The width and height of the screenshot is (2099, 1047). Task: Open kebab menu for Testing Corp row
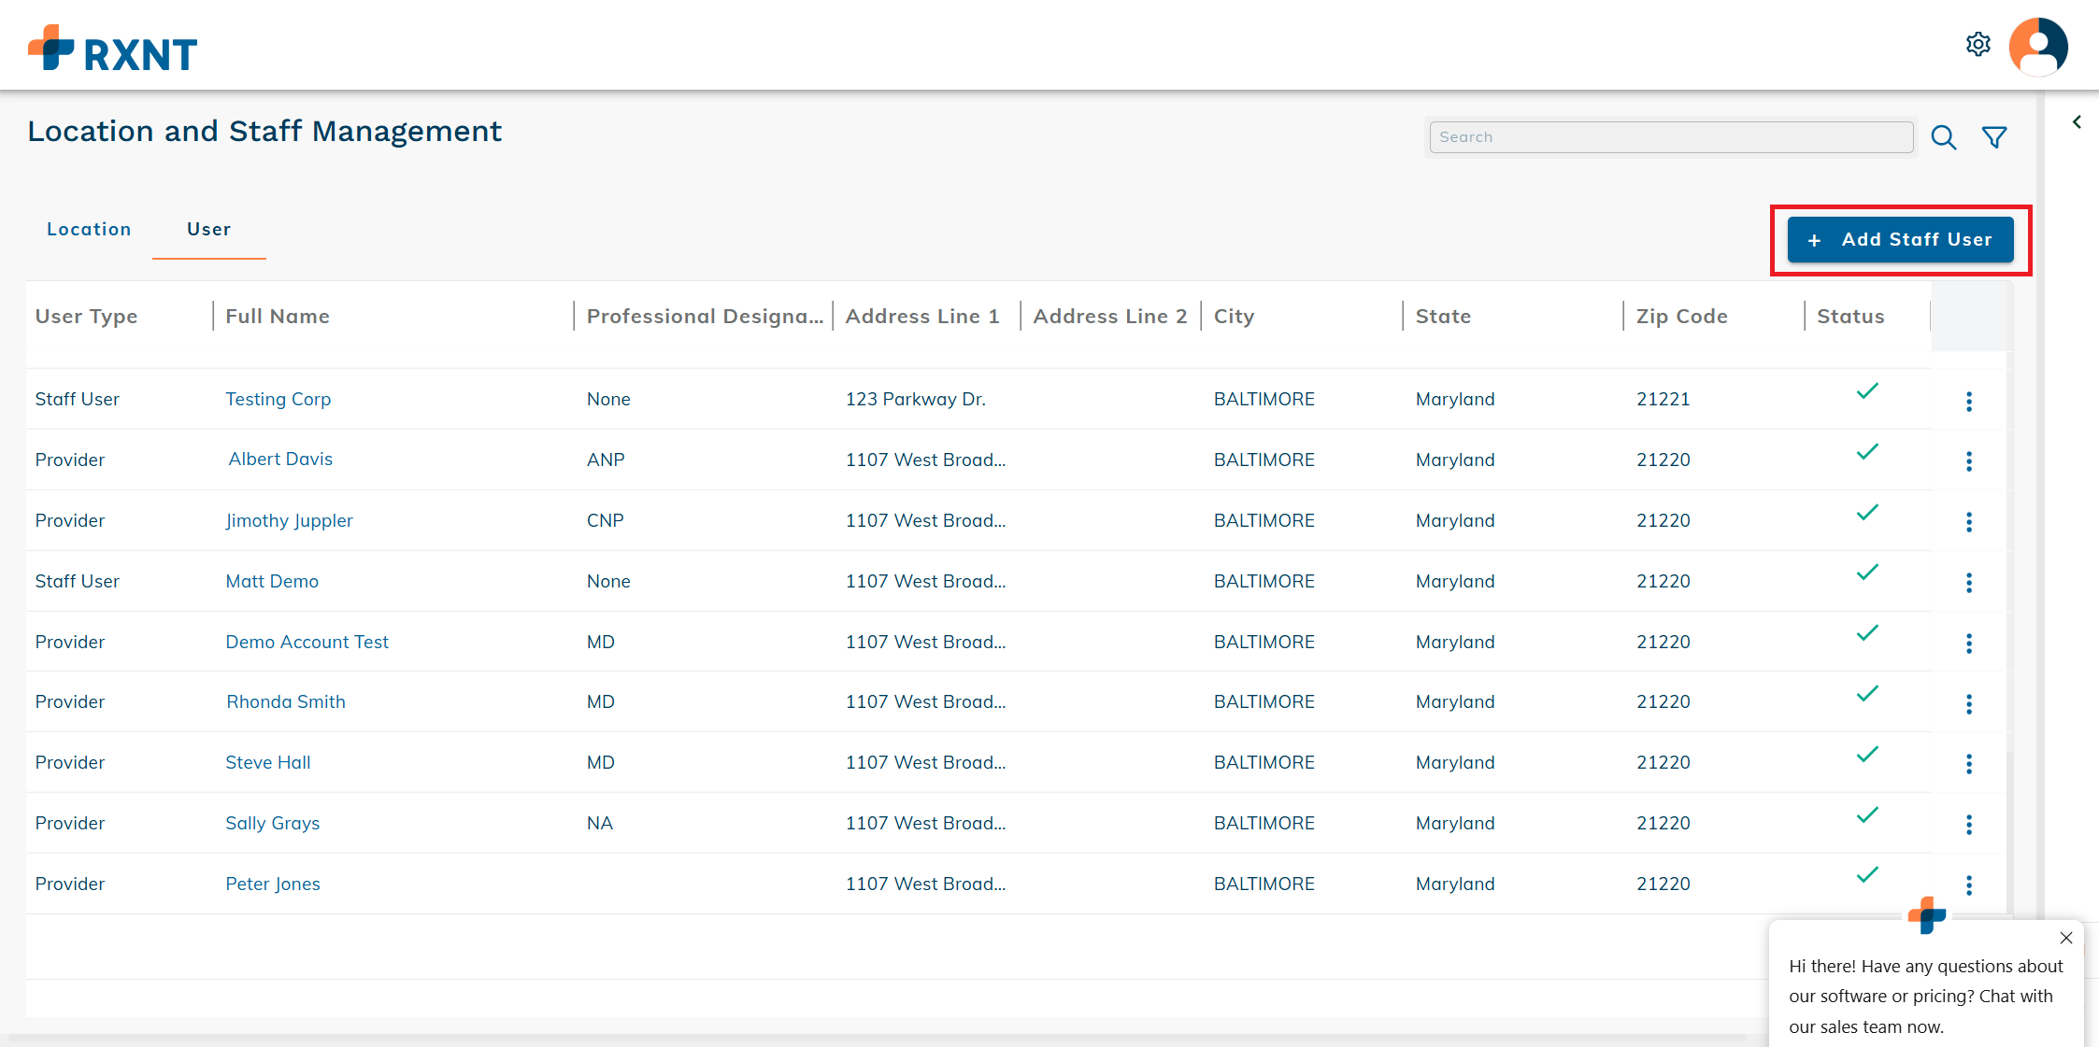1969,401
